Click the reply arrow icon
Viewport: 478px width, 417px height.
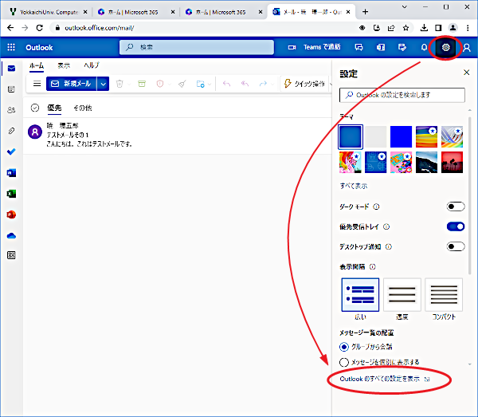(x=226, y=84)
